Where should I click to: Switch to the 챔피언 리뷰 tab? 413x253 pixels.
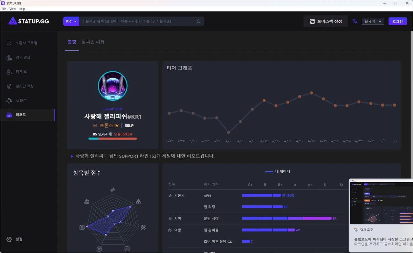[x=93, y=42]
